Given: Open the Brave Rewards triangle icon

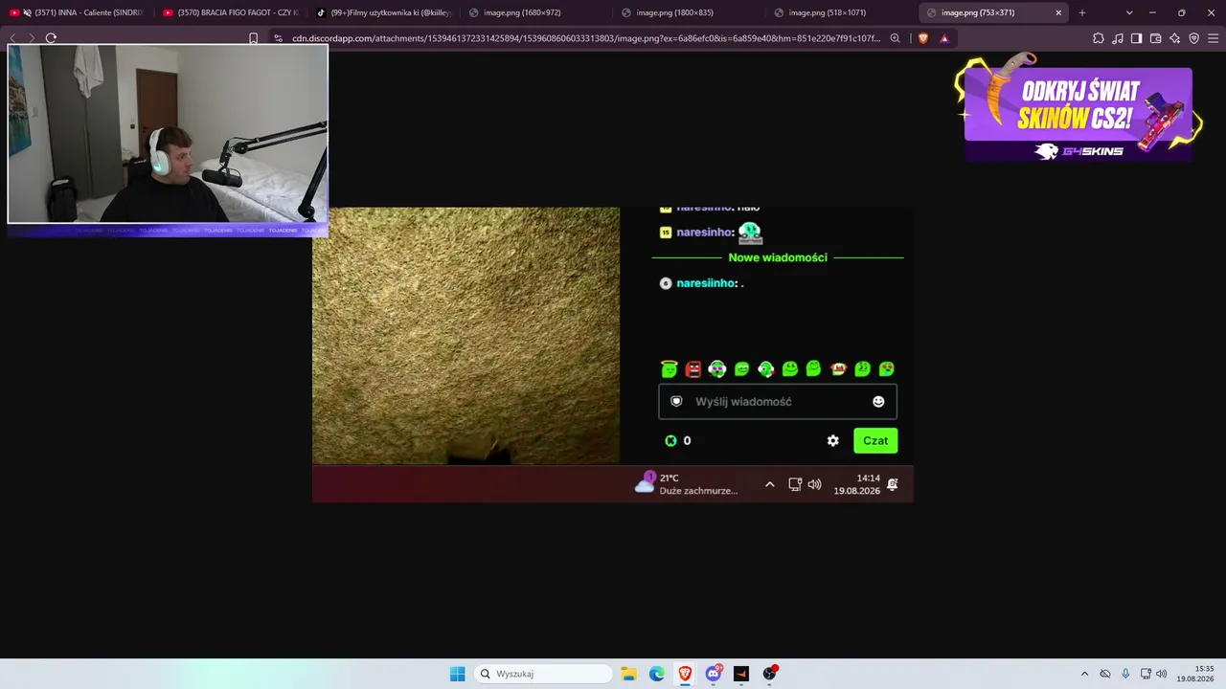Looking at the screenshot, I should pos(944,38).
